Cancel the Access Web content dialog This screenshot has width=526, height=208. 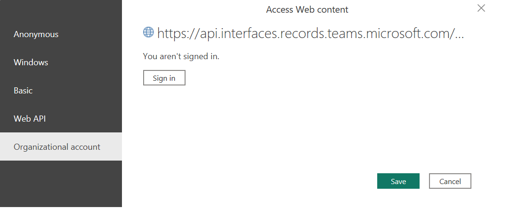point(450,181)
